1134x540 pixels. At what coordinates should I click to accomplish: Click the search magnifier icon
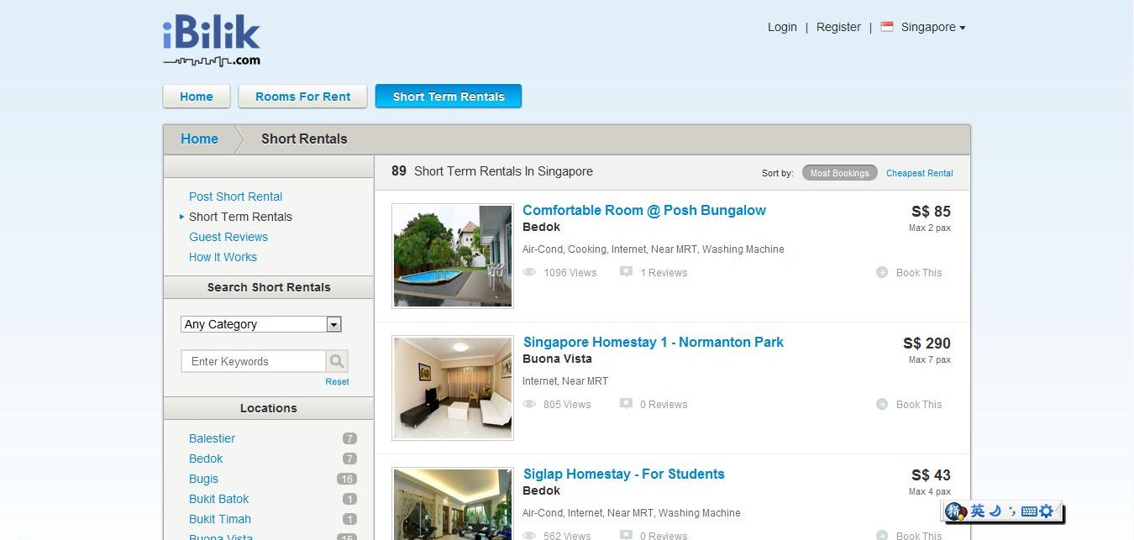click(x=337, y=361)
